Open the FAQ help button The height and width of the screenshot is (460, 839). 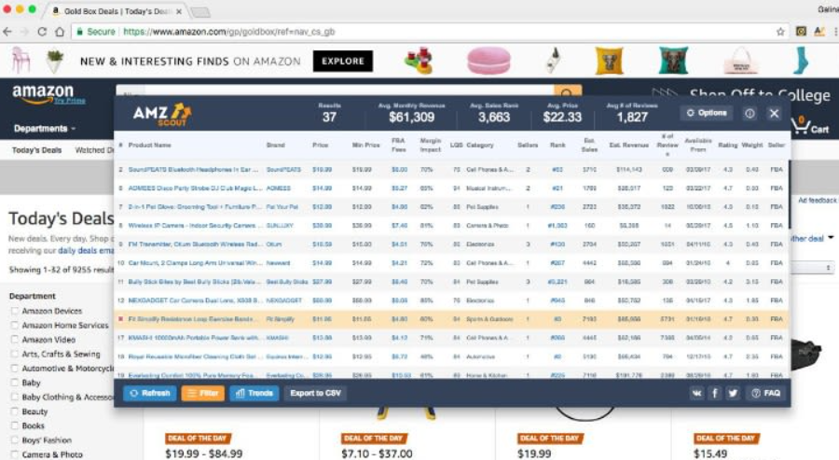[x=765, y=393]
